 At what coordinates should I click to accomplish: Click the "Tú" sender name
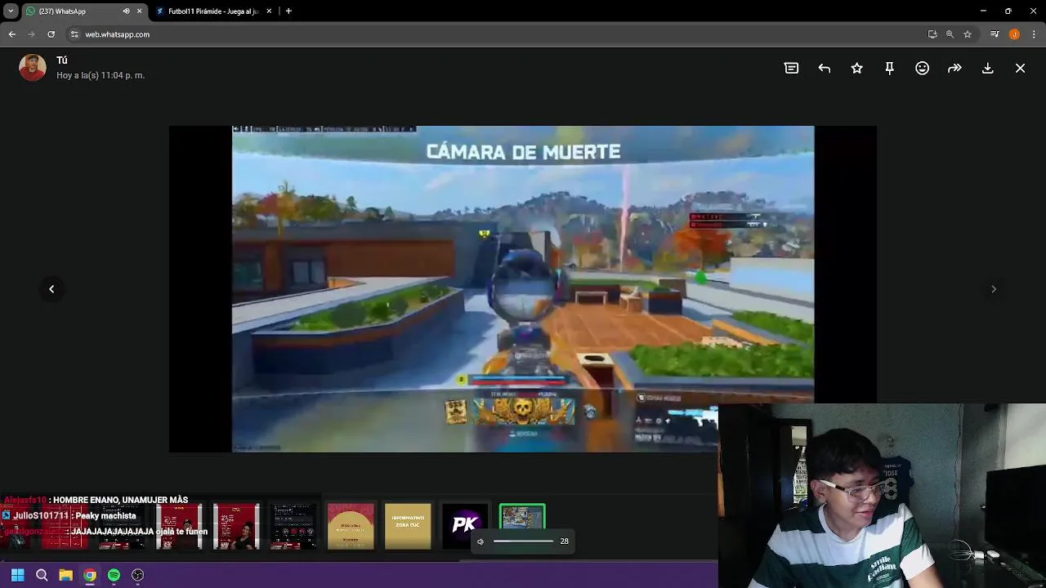[62, 60]
